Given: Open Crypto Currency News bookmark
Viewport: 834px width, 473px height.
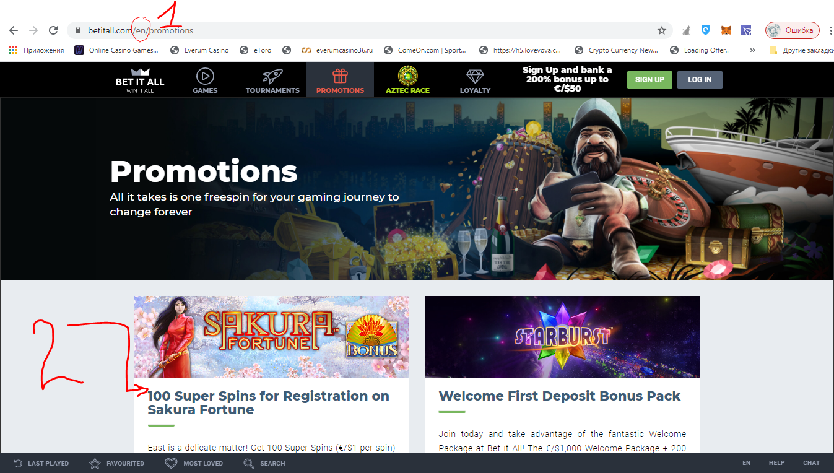Looking at the screenshot, I should click(617, 50).
